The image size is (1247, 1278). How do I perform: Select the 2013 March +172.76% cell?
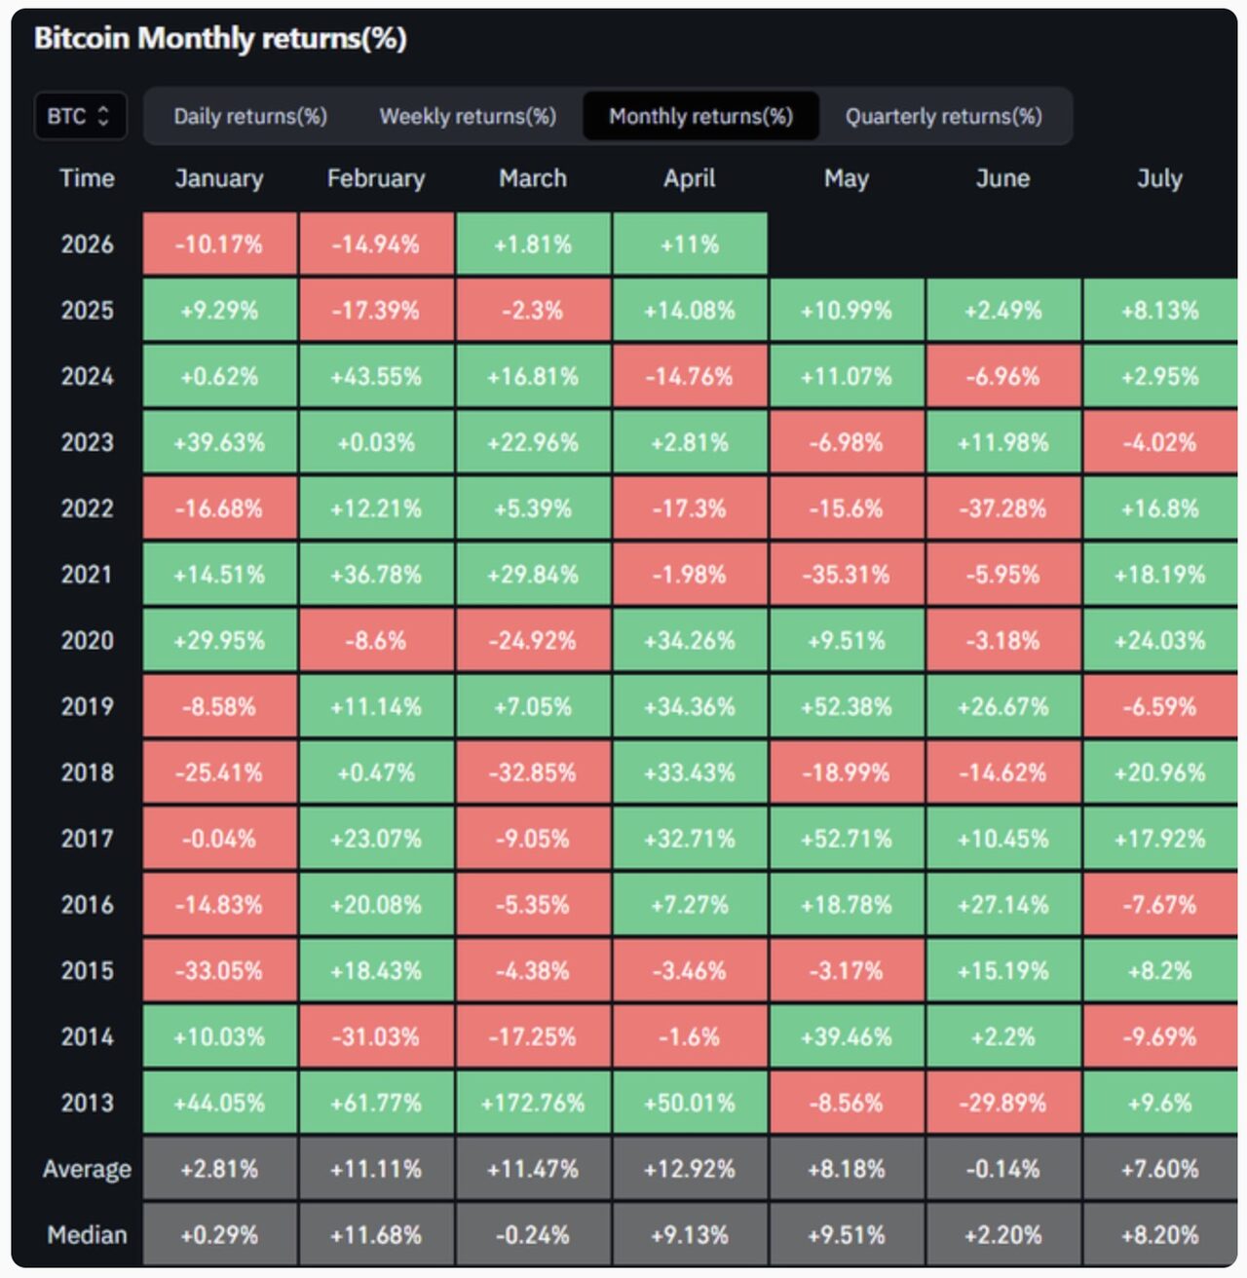coord(533,1103)
